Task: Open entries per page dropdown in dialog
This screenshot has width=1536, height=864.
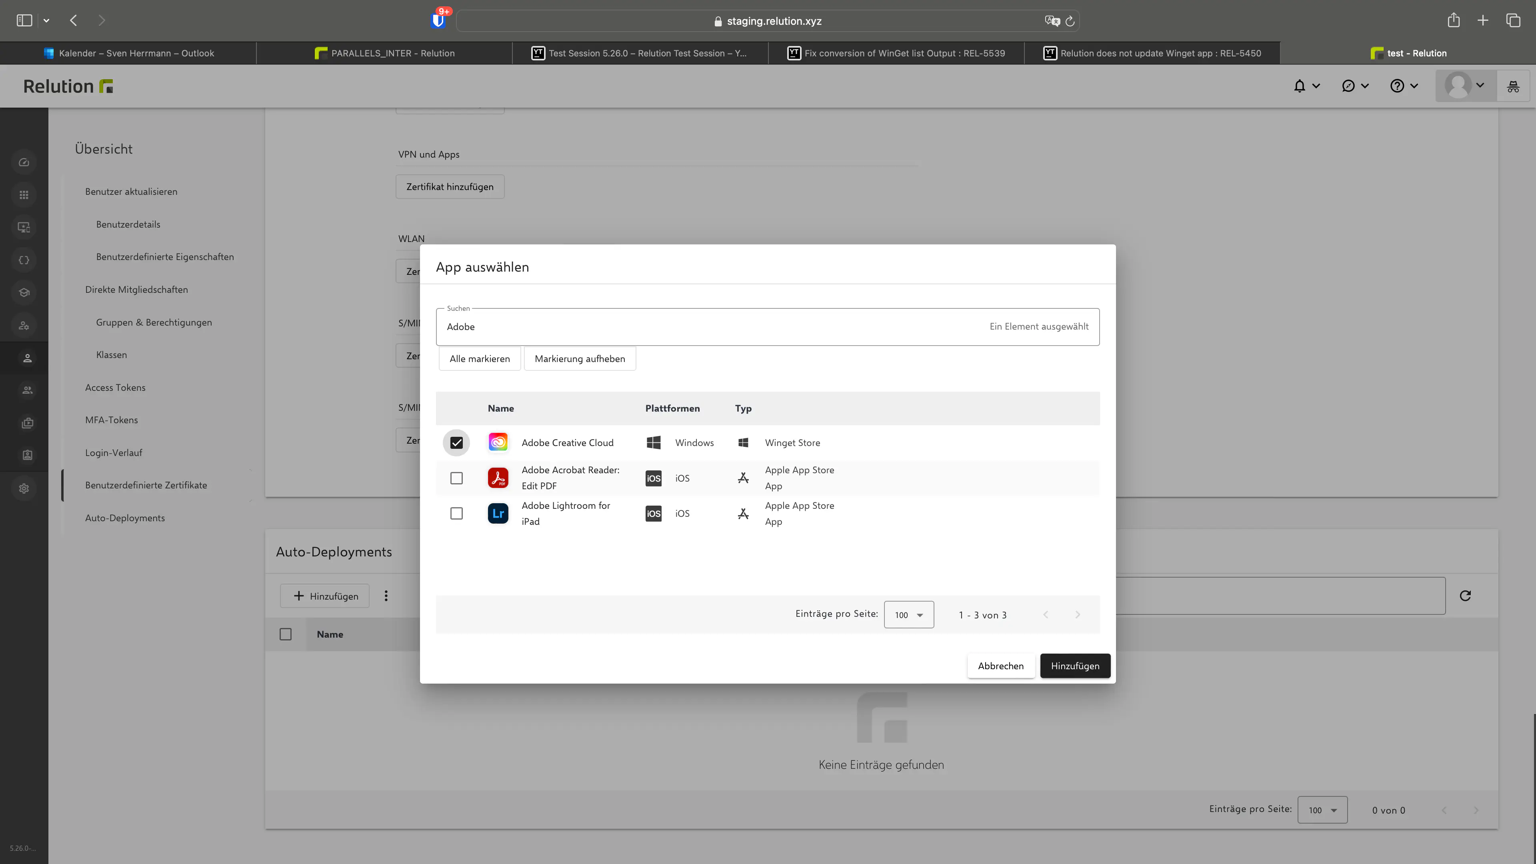Action: [x=908, y=615]
